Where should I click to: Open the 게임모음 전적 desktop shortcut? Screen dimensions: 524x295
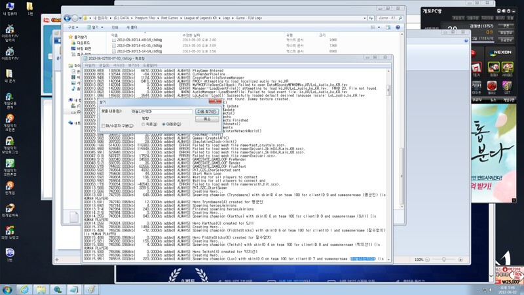(10, 101)
